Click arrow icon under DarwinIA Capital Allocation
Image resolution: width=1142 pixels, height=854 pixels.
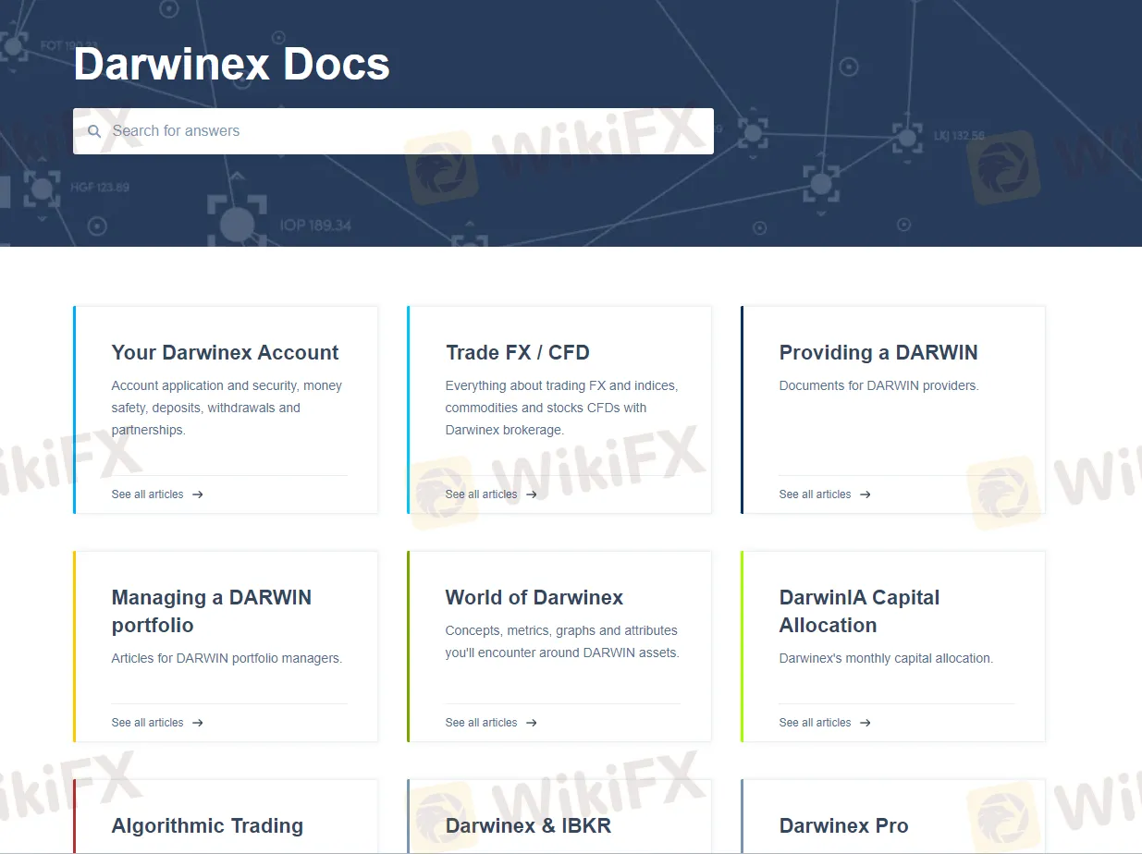coord(866,723)
